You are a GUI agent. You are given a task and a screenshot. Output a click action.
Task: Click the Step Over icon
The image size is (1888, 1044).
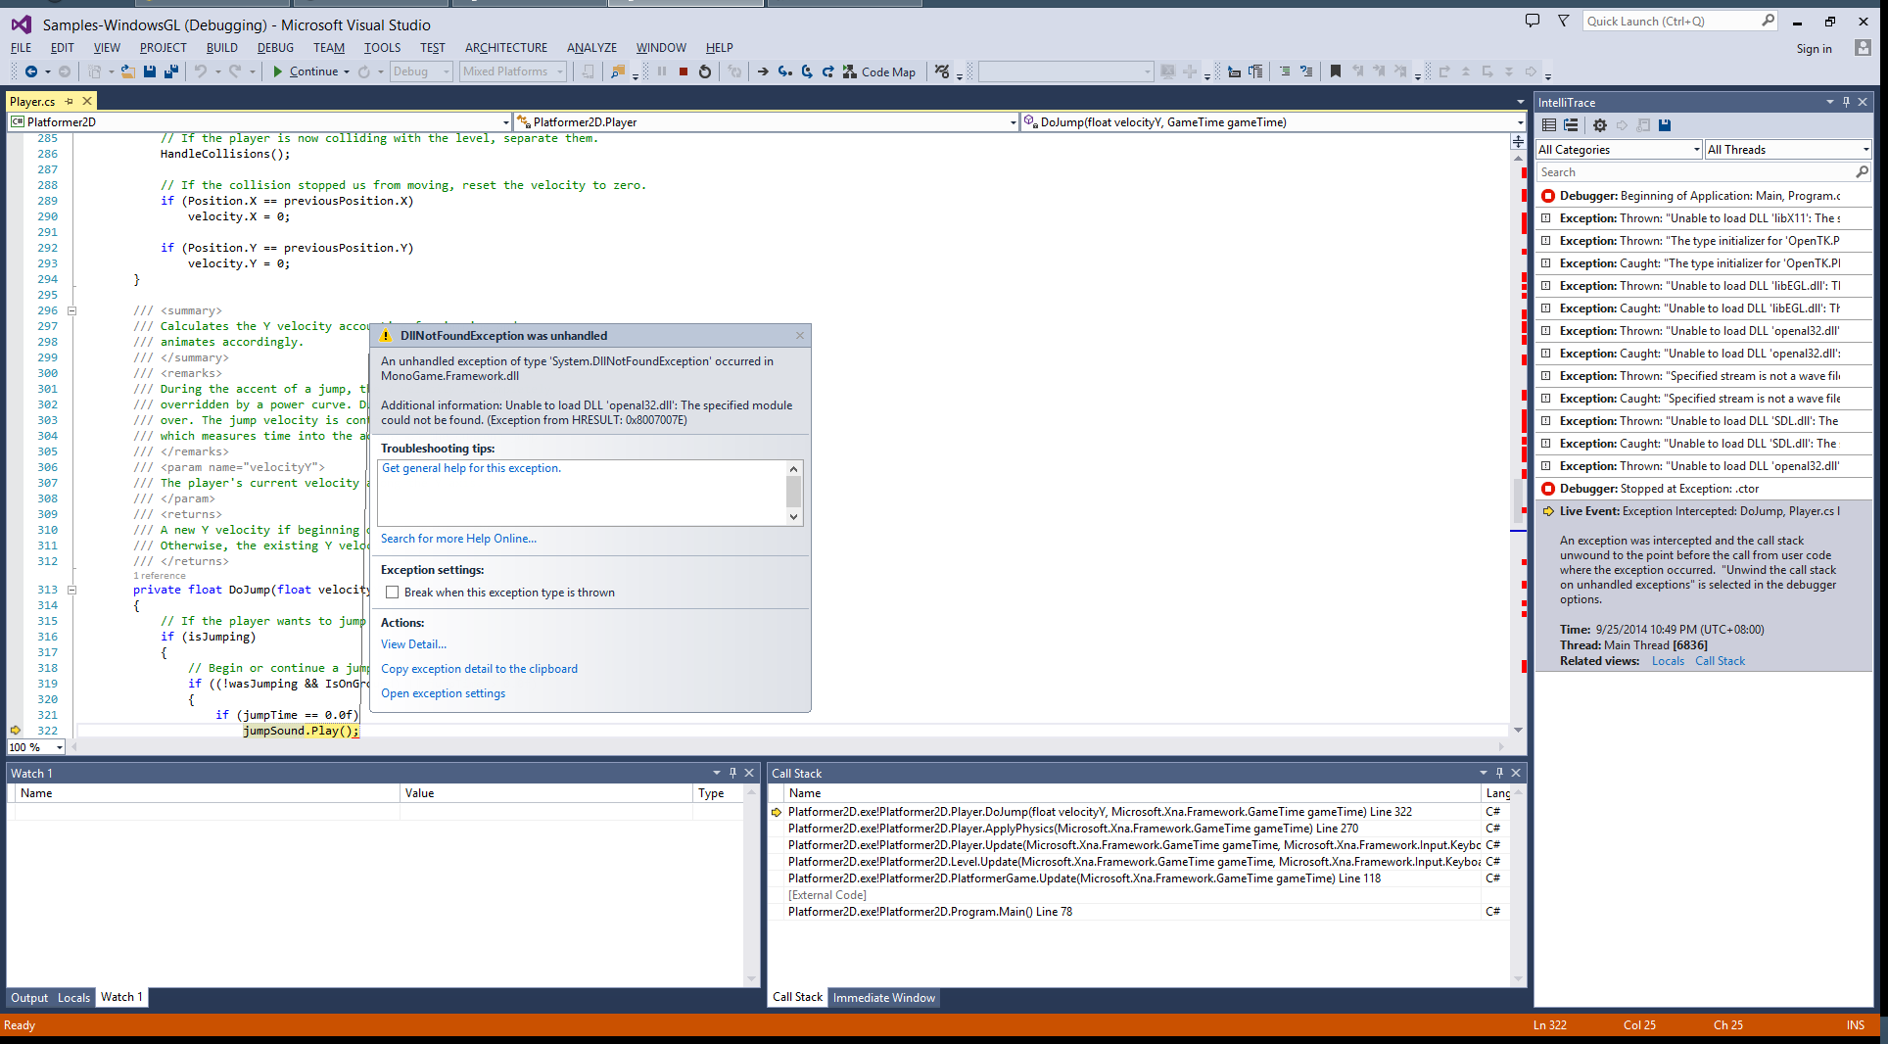click(x=806, y=71)
